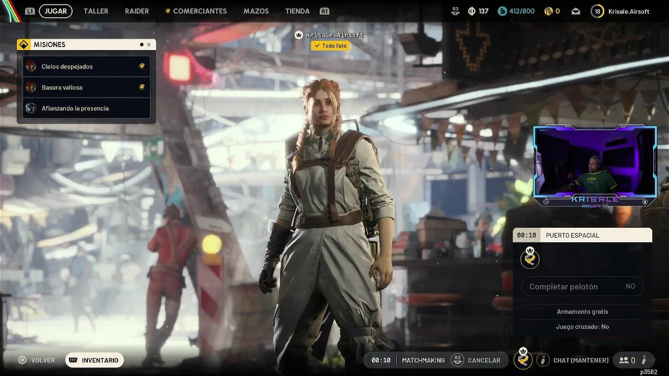Click the crown icon above player name
Screen dimensions: 669x376
(x=298, y=35)
